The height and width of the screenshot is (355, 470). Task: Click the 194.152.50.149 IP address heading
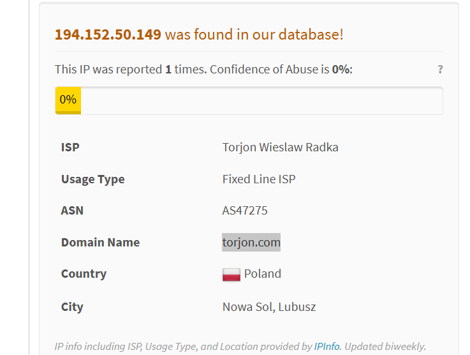click(108, 34)
